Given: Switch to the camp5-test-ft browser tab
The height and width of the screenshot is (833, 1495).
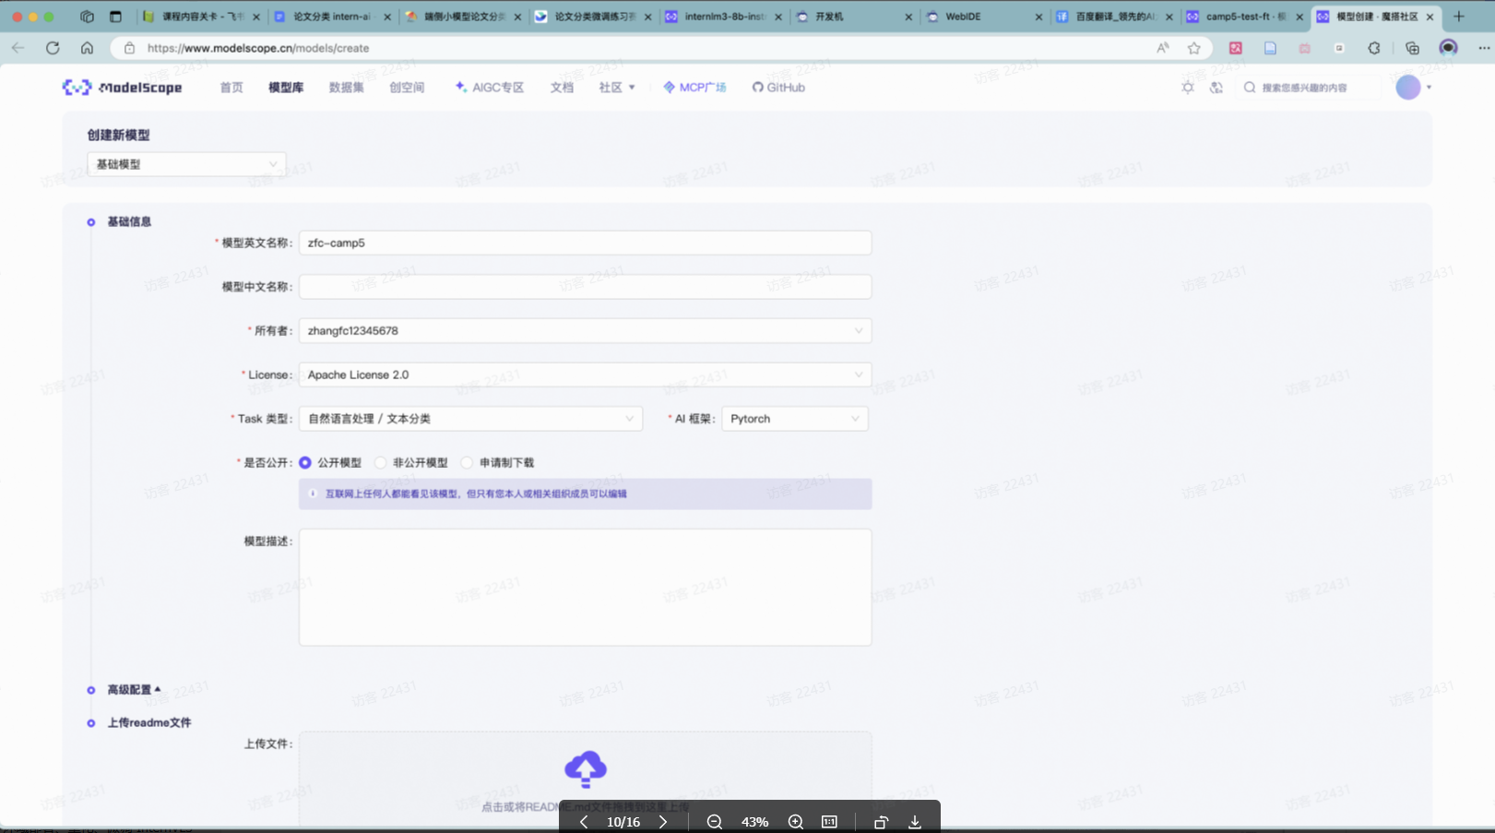Looking at the screenshot, I should (1244, 17).
